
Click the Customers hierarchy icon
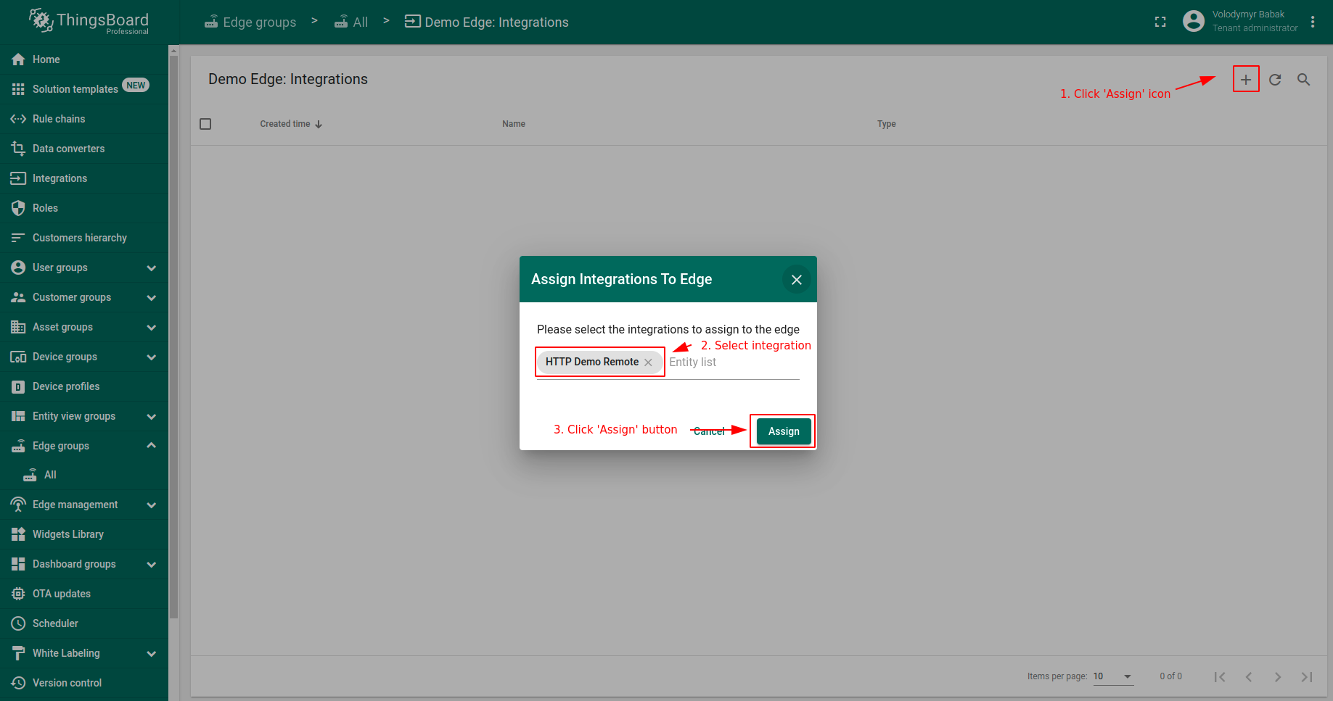(x=18, y=238)
